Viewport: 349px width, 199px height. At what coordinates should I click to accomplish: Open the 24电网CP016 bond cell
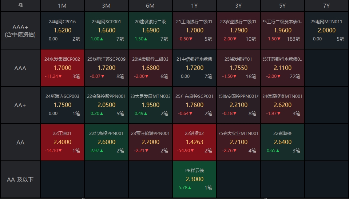click(62, 31)
